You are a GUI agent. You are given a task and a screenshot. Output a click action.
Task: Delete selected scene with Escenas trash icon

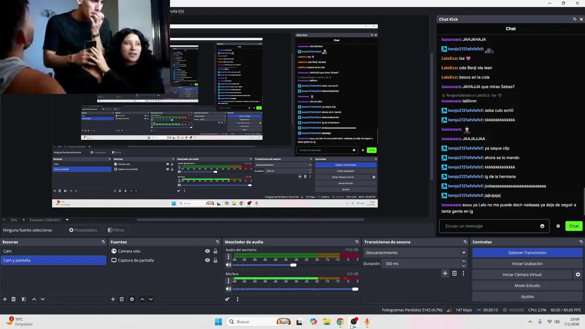(x=14, y=299)
